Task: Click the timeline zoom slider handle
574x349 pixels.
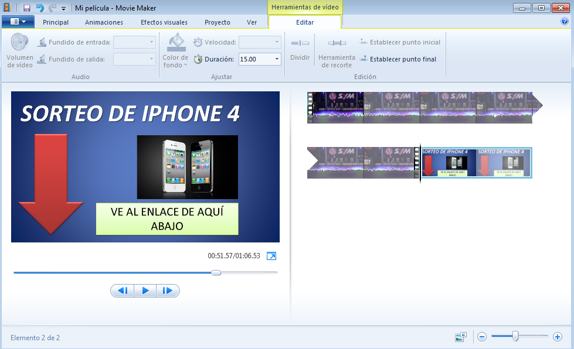Action: pyautogui.click(x=515, y=336)
